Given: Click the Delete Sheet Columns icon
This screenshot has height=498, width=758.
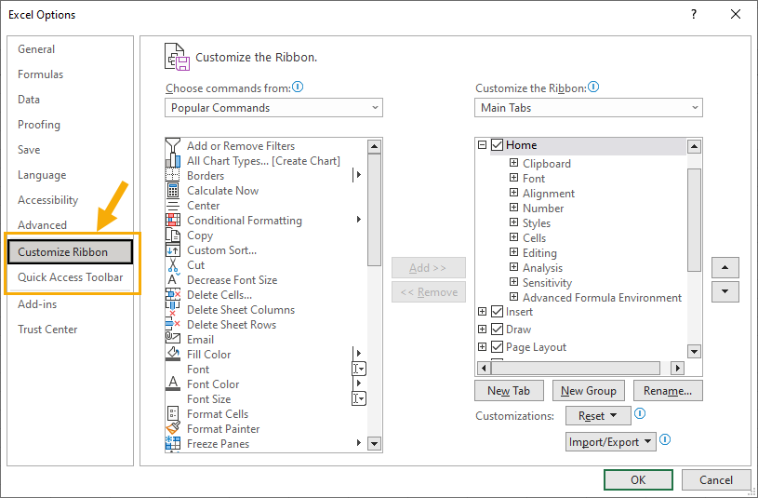Looking at the screenshot, I should [173, 310].
